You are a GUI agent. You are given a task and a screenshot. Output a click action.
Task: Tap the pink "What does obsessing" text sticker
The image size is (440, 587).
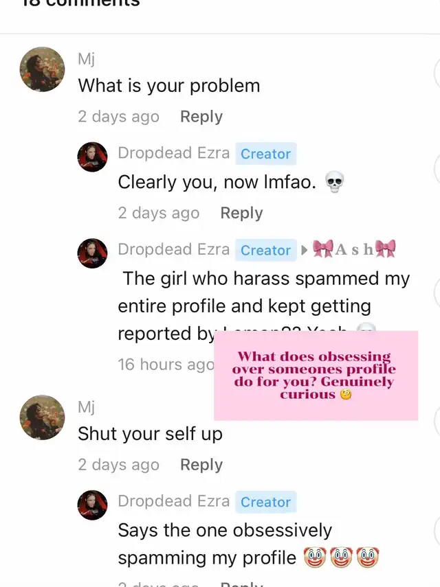[x=316, y=376]
